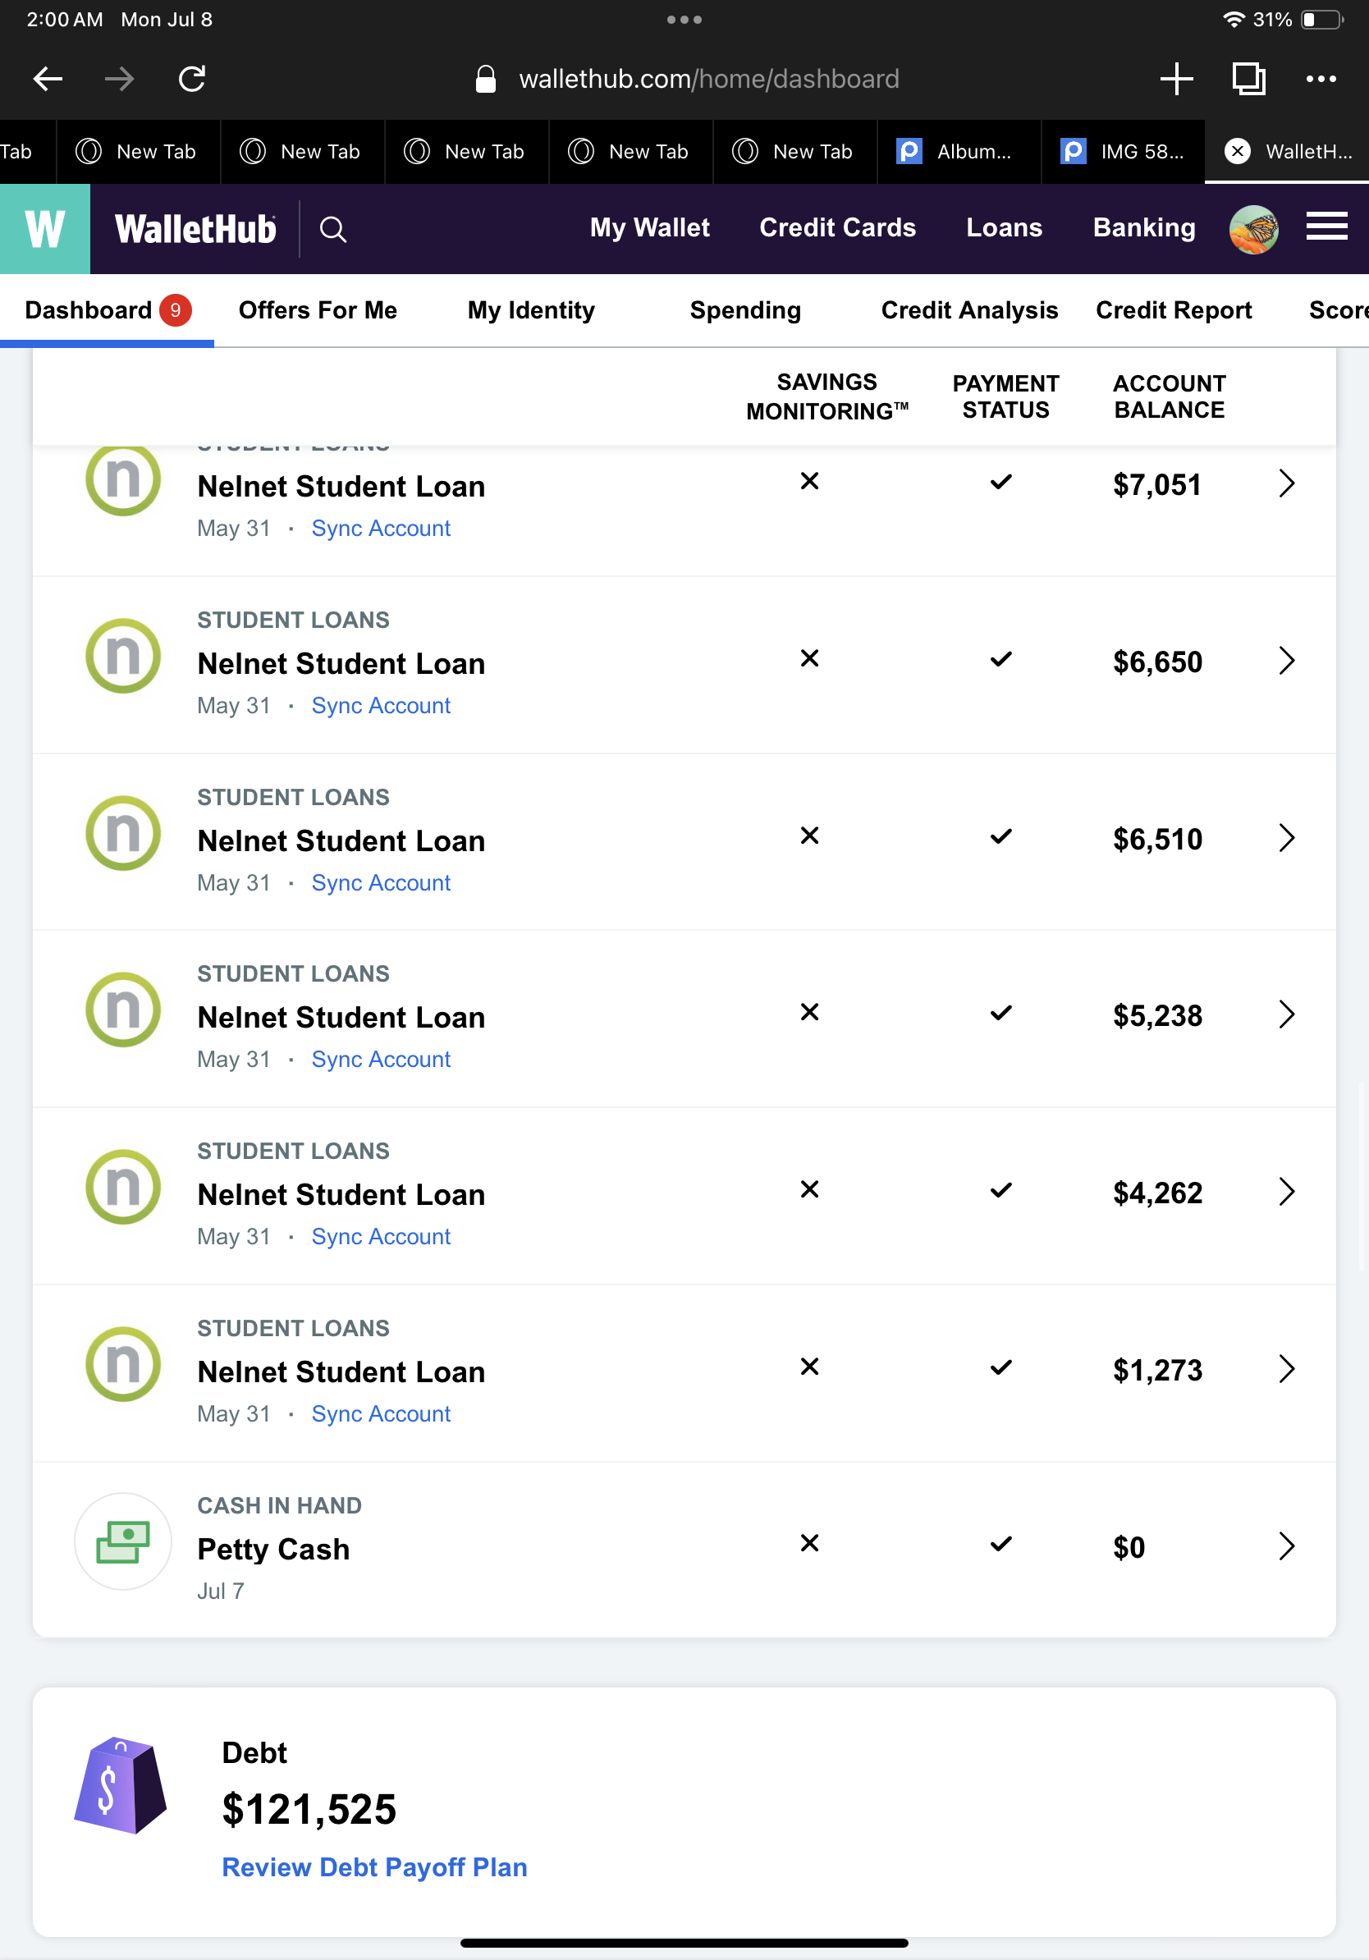The height and width of the screenshot is (1960, 1369).
Task: Click Nelnet logo beside $6,510 loan
Action: coord(123,833)
